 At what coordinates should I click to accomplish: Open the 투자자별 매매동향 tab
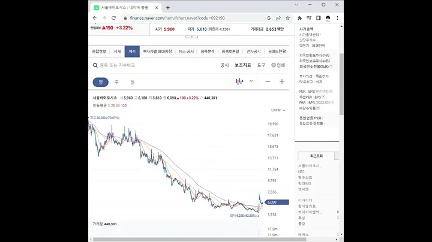157,52
